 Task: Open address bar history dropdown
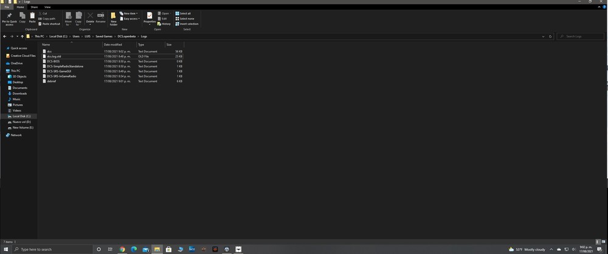coord(543,36)
